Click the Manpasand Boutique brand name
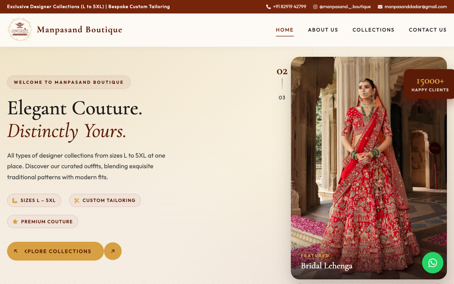This screenshot has height=284, width=454. coord(79,29)
